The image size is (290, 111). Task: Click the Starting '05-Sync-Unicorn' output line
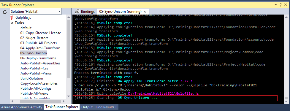tap(115, 98)
